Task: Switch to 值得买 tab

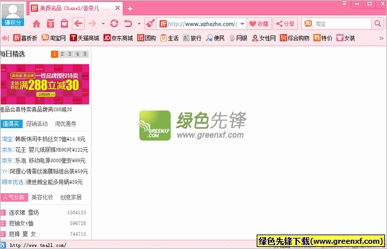Action: point(11,124)
